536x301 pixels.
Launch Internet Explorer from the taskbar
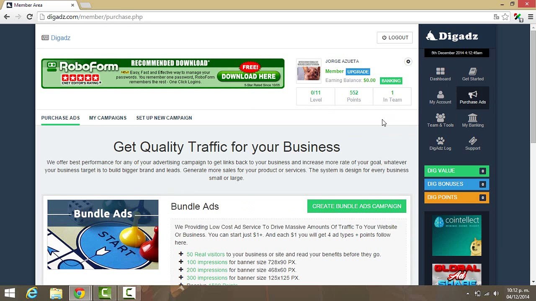click(32, 293)
